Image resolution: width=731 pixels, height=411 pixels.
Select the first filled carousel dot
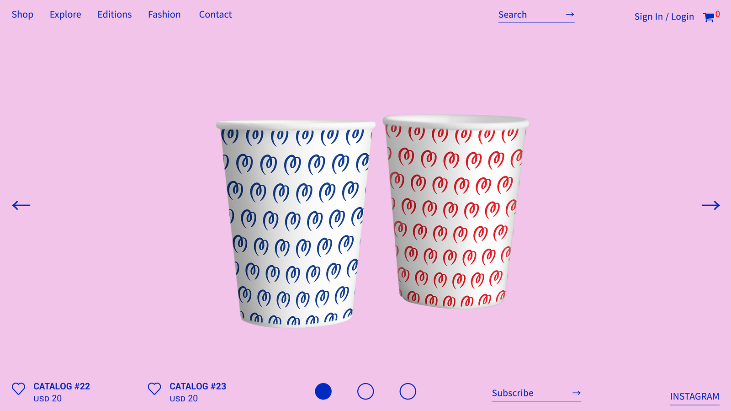pyautogui.click(x=323, y=391)
